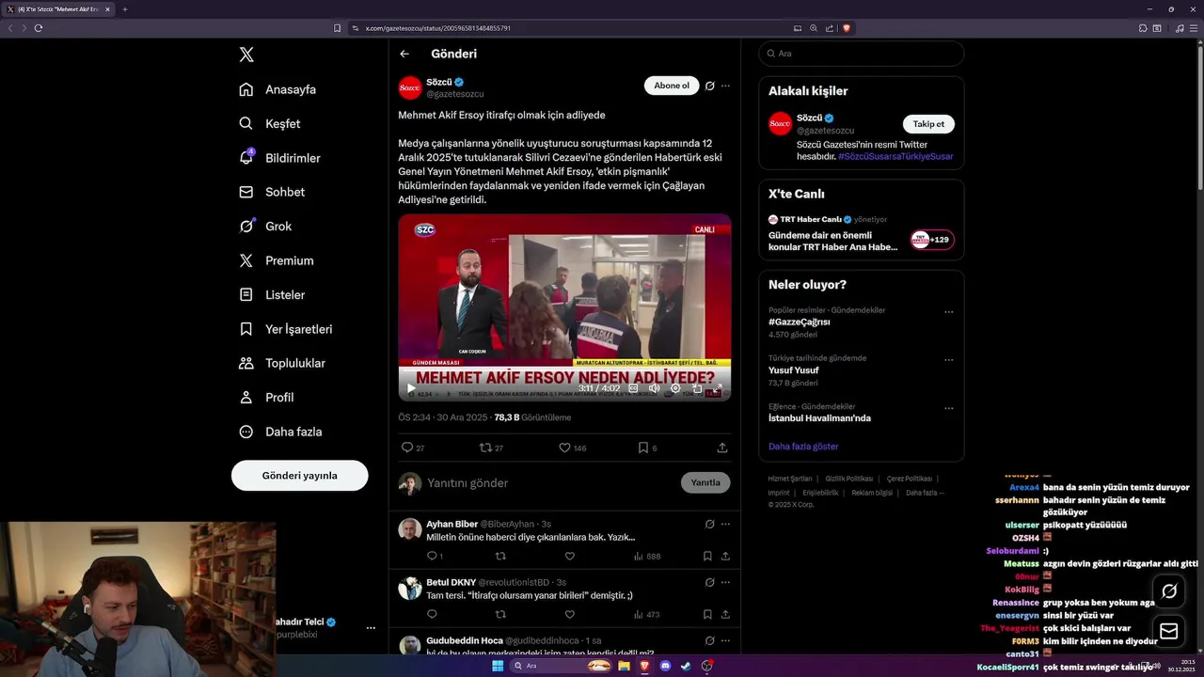Screen dimensions: 1204x677
Task: Toggle video picture-in-picture mode
Action: (x=697, y=388)
